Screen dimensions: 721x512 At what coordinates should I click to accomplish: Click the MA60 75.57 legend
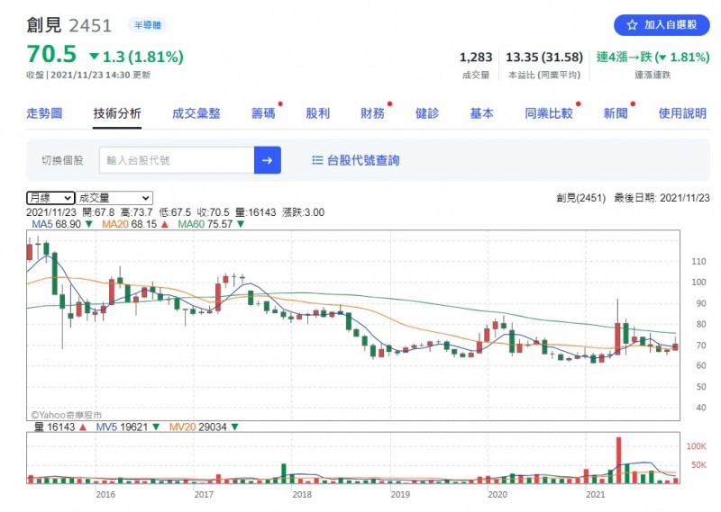(211, 224)
